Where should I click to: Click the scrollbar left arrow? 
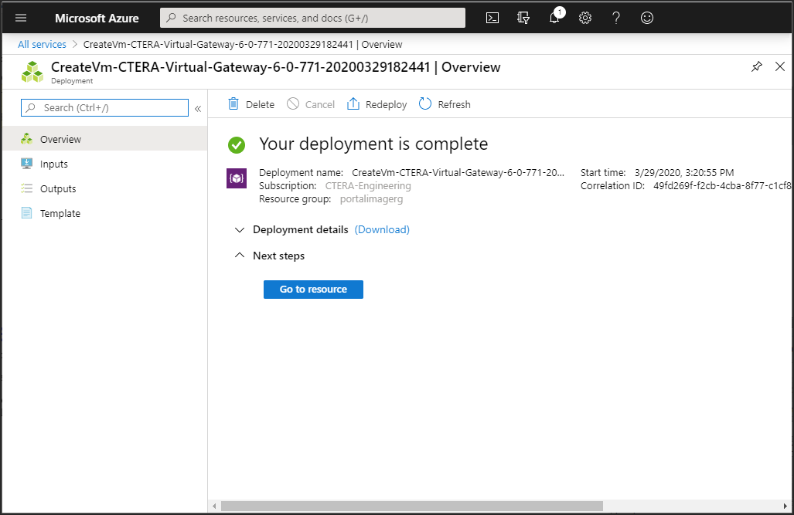click(215, 506)
